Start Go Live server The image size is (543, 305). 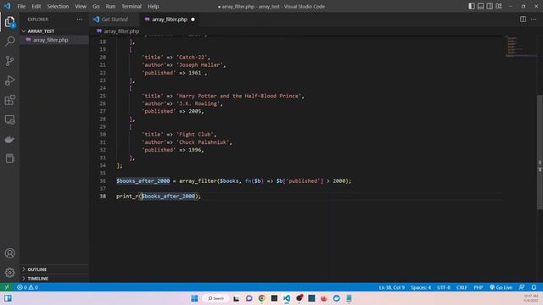(501, 287)
